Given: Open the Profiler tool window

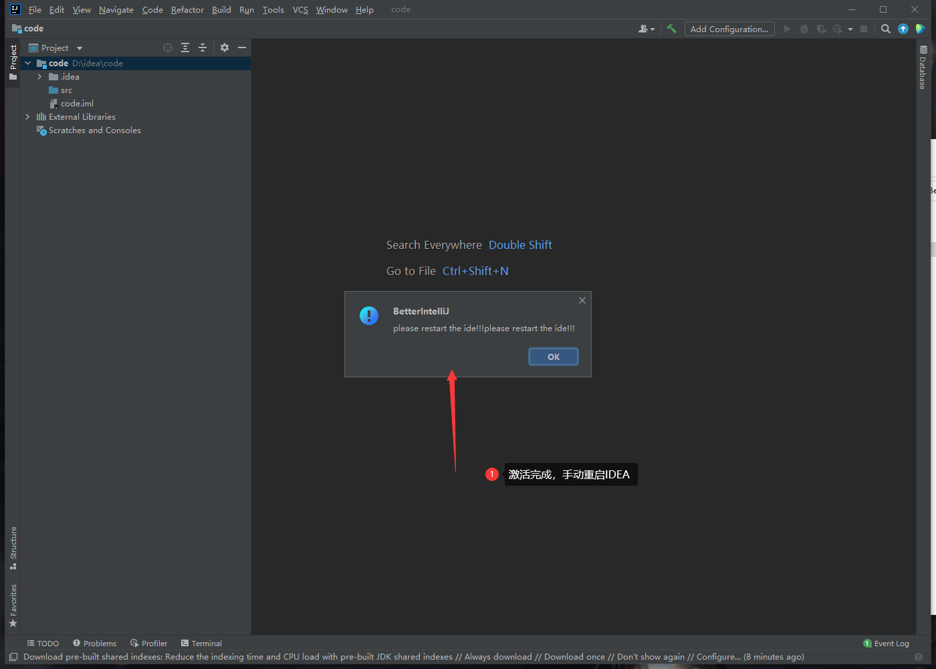Looking at the screenshot, I should [148, 644].
